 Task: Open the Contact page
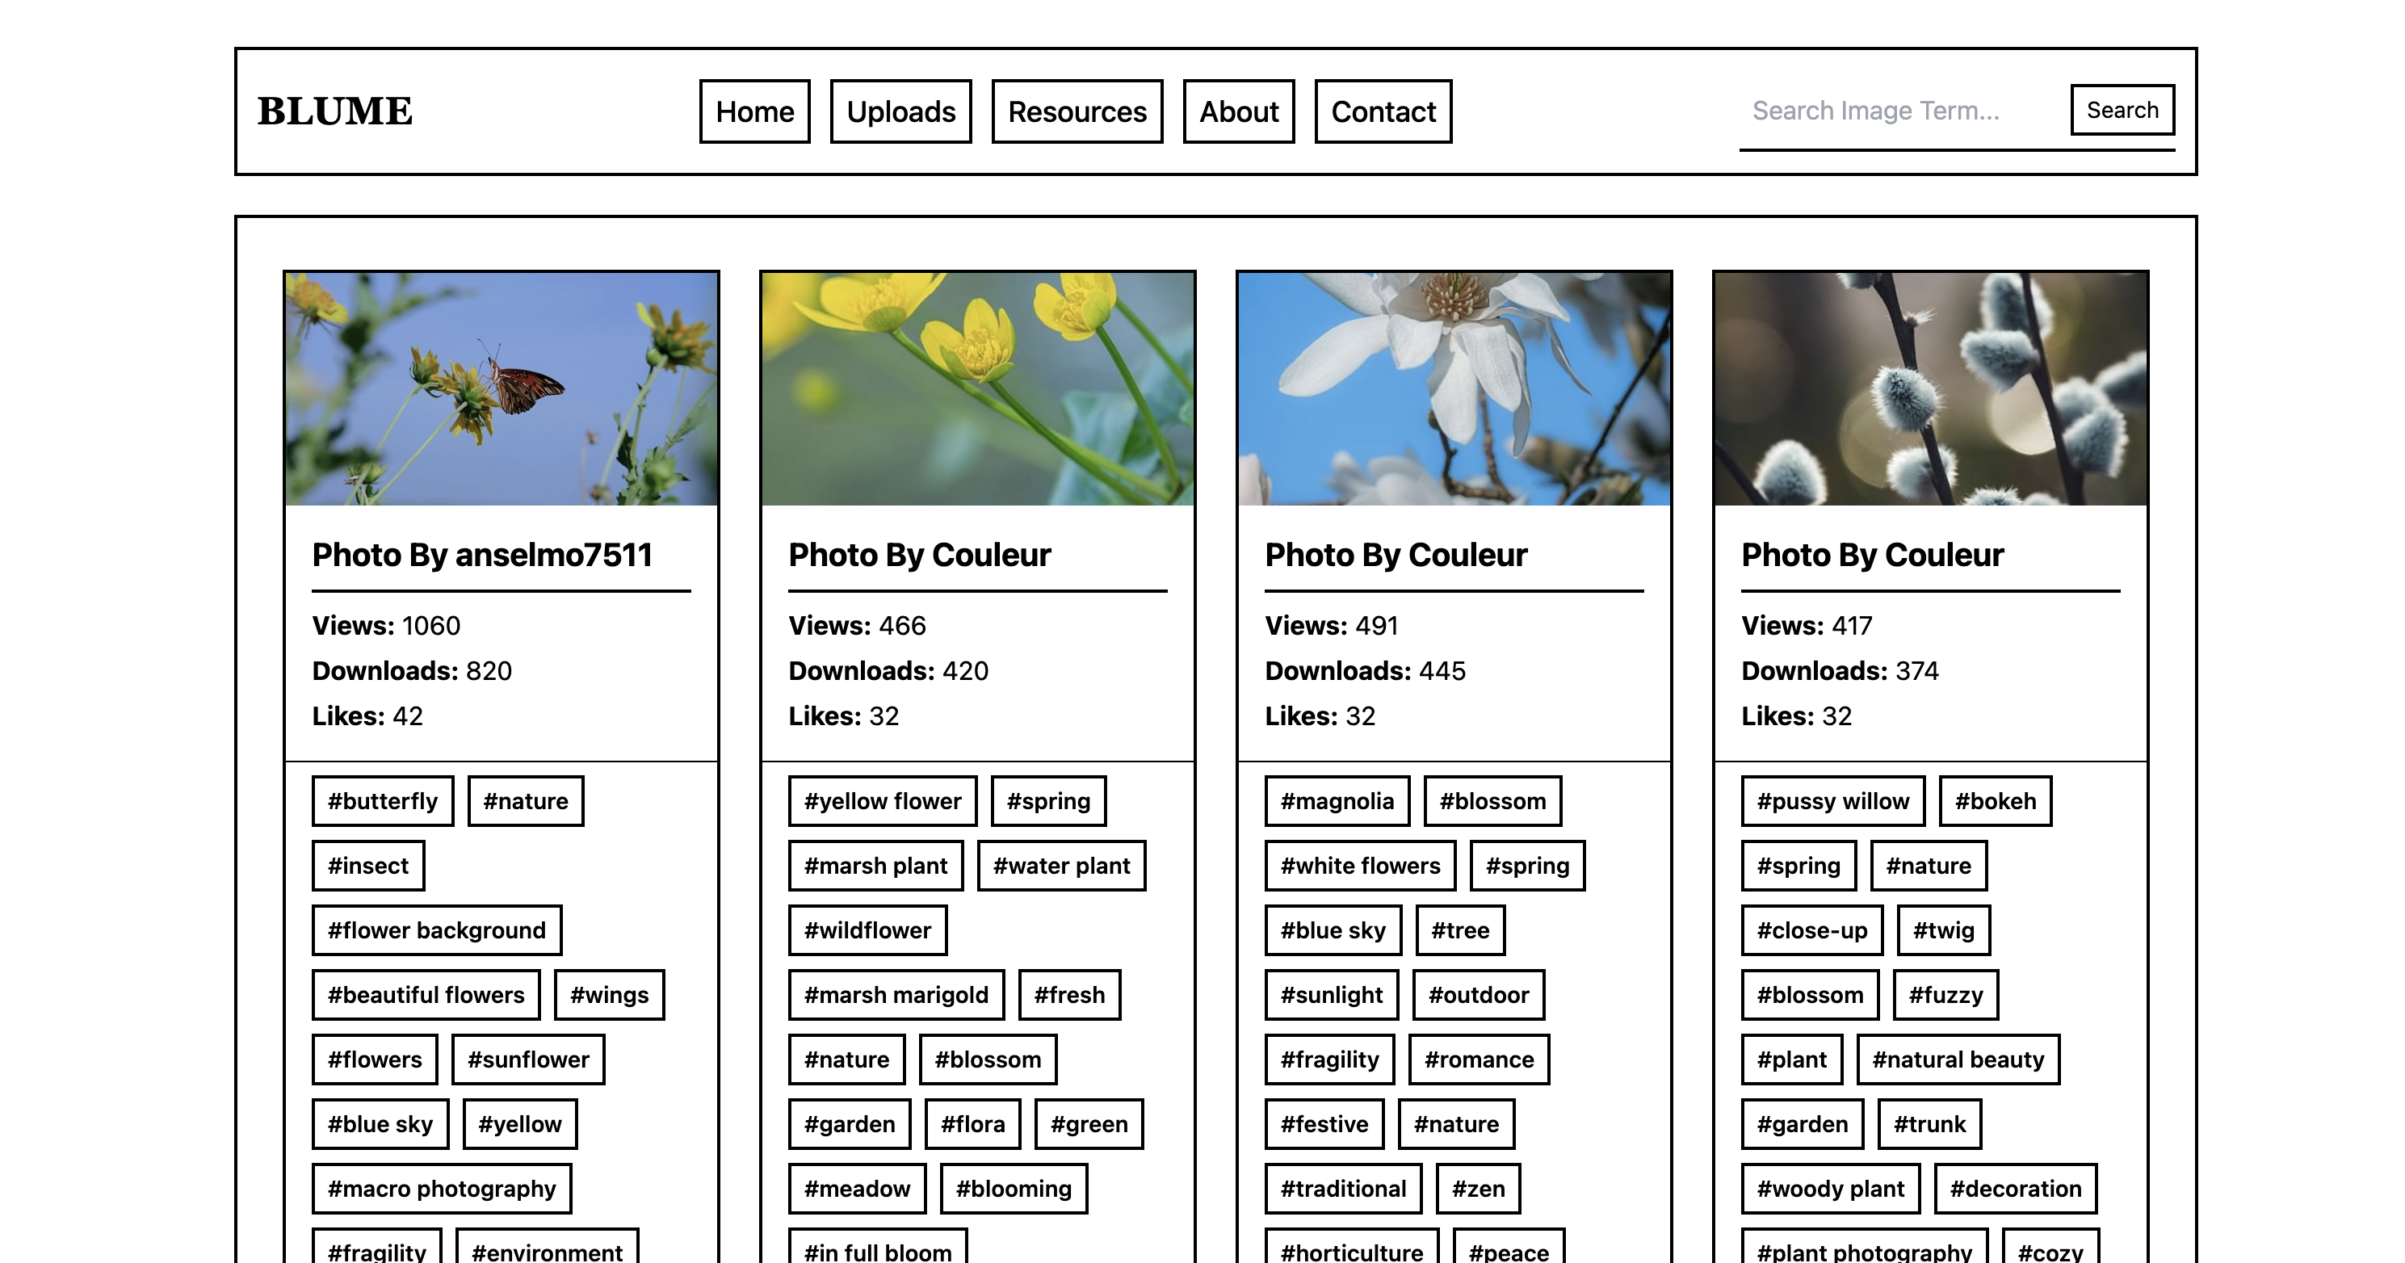click(1383, 111)
